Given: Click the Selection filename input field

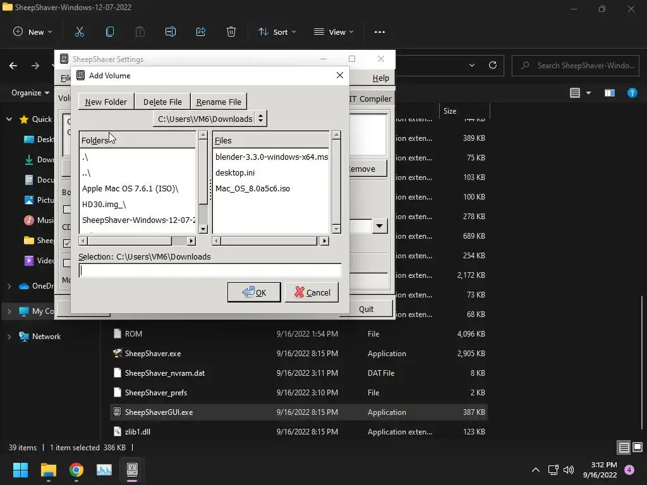Looking at the screenshot, I should coord(210,270).
